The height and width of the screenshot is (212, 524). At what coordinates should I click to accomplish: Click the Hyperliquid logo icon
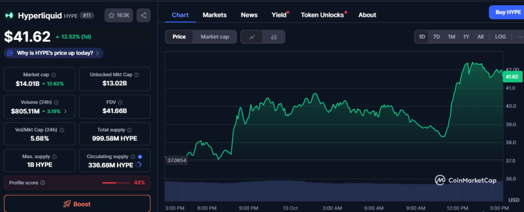[x=9, y=16]
